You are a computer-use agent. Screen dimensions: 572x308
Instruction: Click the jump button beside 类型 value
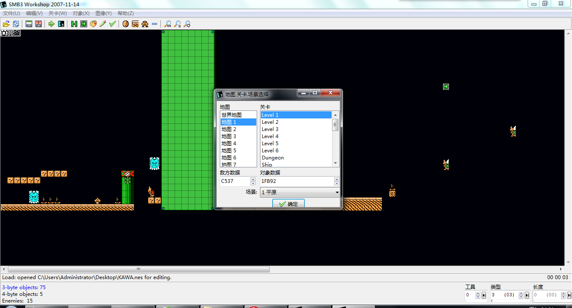coord(527,295)
